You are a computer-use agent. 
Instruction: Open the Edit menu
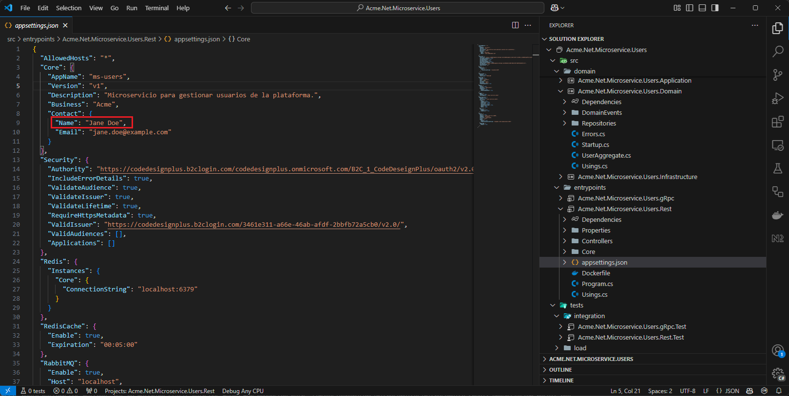tap(43, 8)
